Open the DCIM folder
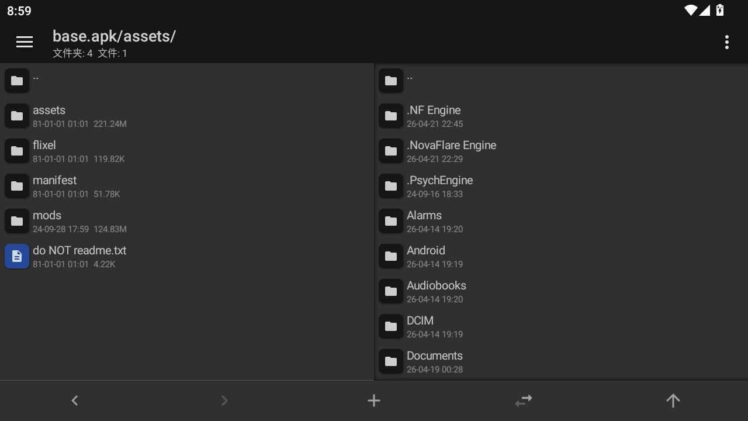 click(420, 326)
